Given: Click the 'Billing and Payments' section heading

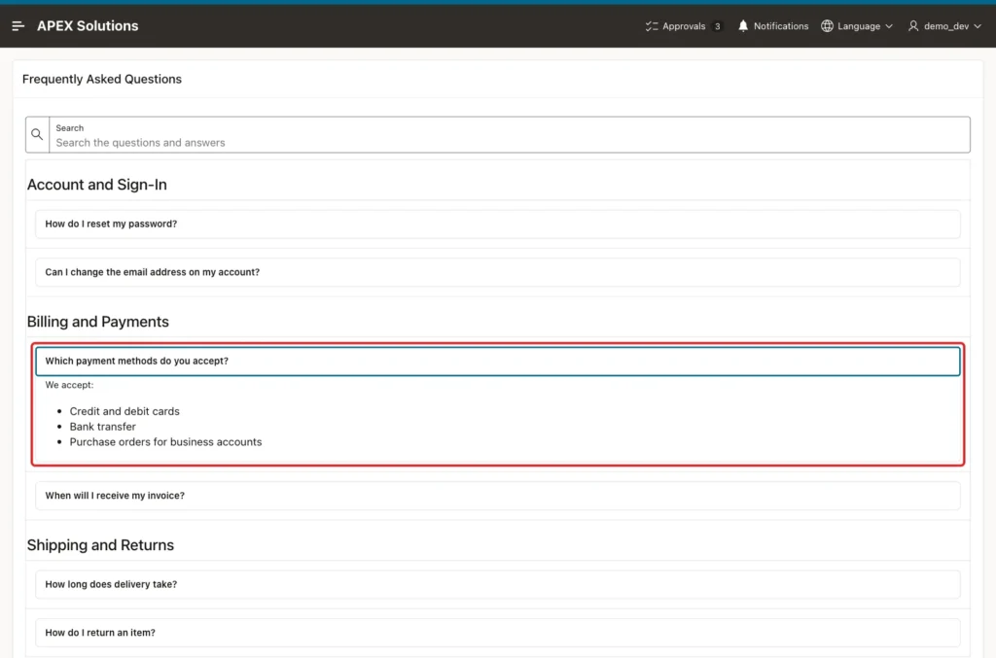Looking at the screenshot, I should tap(98, 322).
